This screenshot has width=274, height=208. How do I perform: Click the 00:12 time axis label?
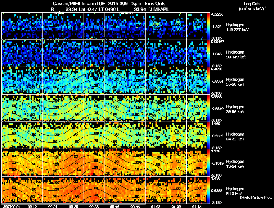(x=32, y=206)
